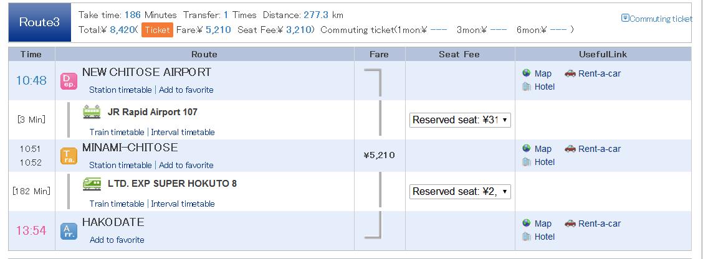Click the orange Tra. transfer station icon
This screenshot has width=703, height=259.
(x=69, y=156)
